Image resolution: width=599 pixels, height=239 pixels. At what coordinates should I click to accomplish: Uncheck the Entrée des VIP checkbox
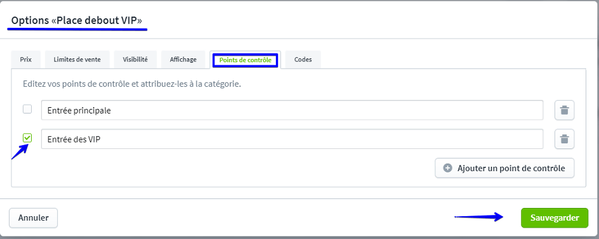click(x=27, y=138)
